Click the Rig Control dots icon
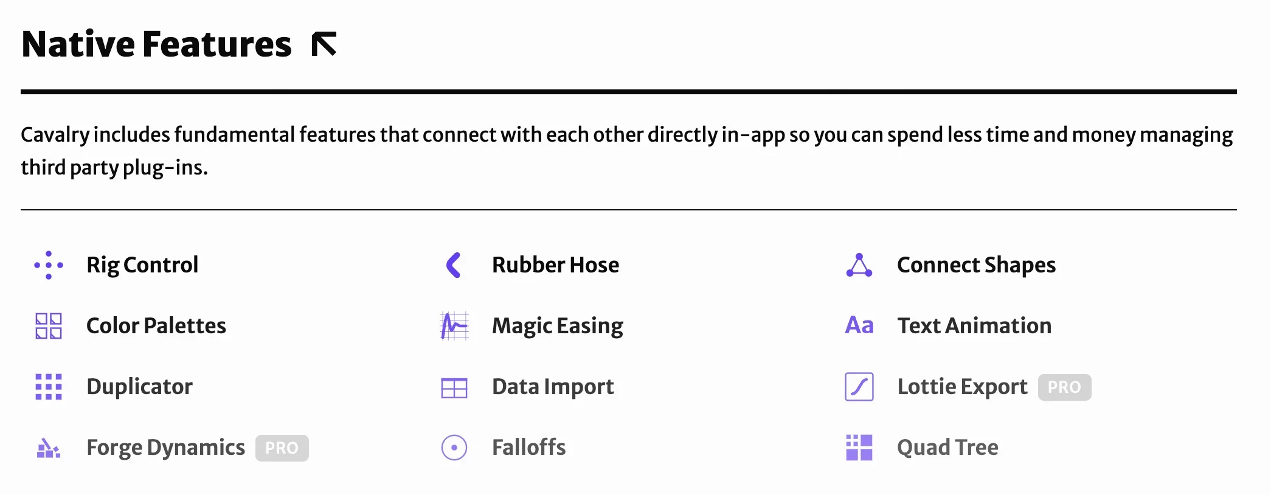 [x=49, y=265]
